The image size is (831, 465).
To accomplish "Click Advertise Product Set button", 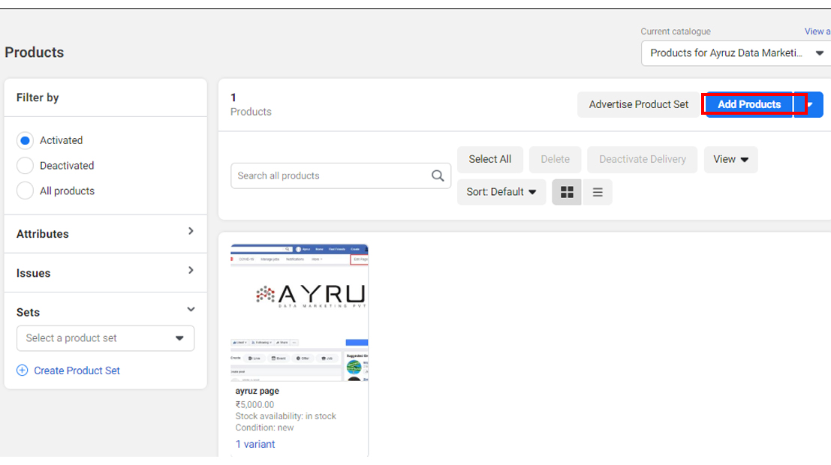I will (x=639, y=104).
